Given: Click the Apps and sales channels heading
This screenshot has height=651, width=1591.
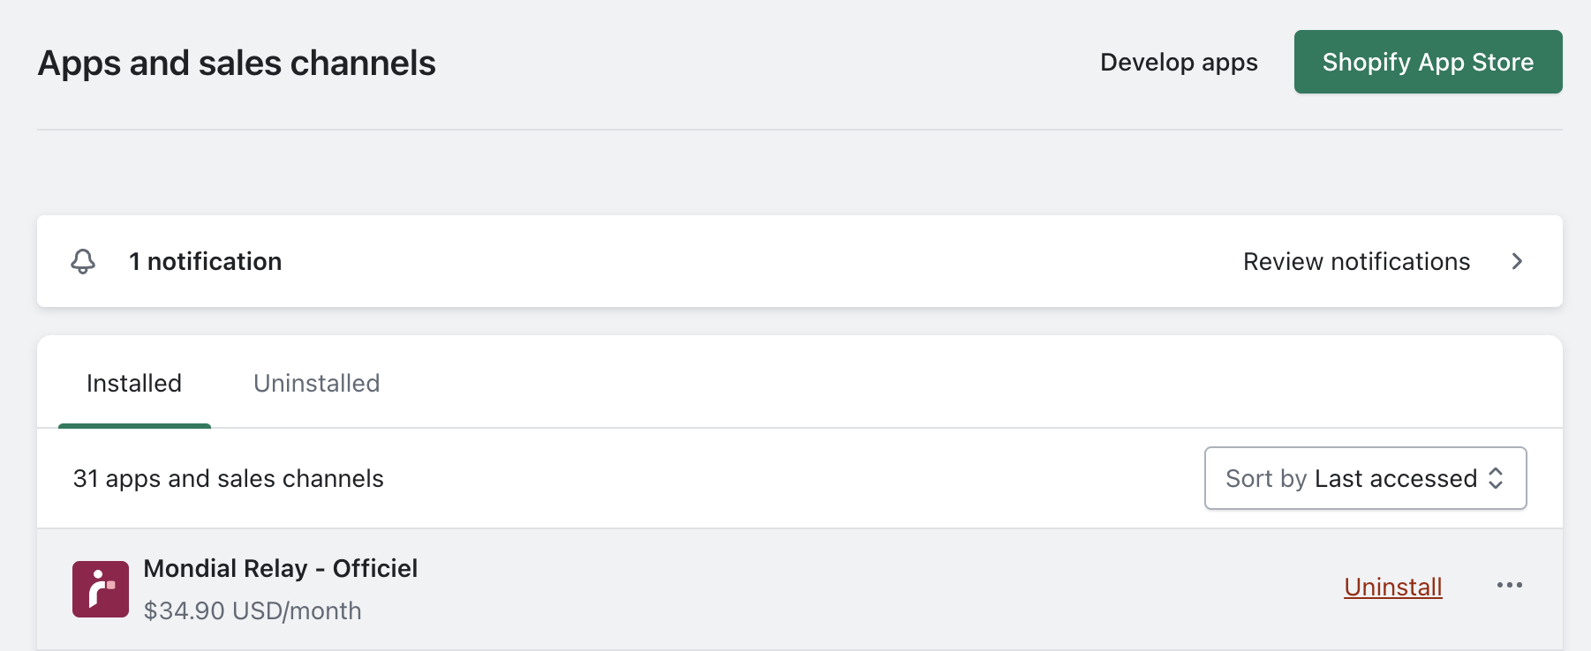Looking at the screenshot, I should (x=237, y=64).
